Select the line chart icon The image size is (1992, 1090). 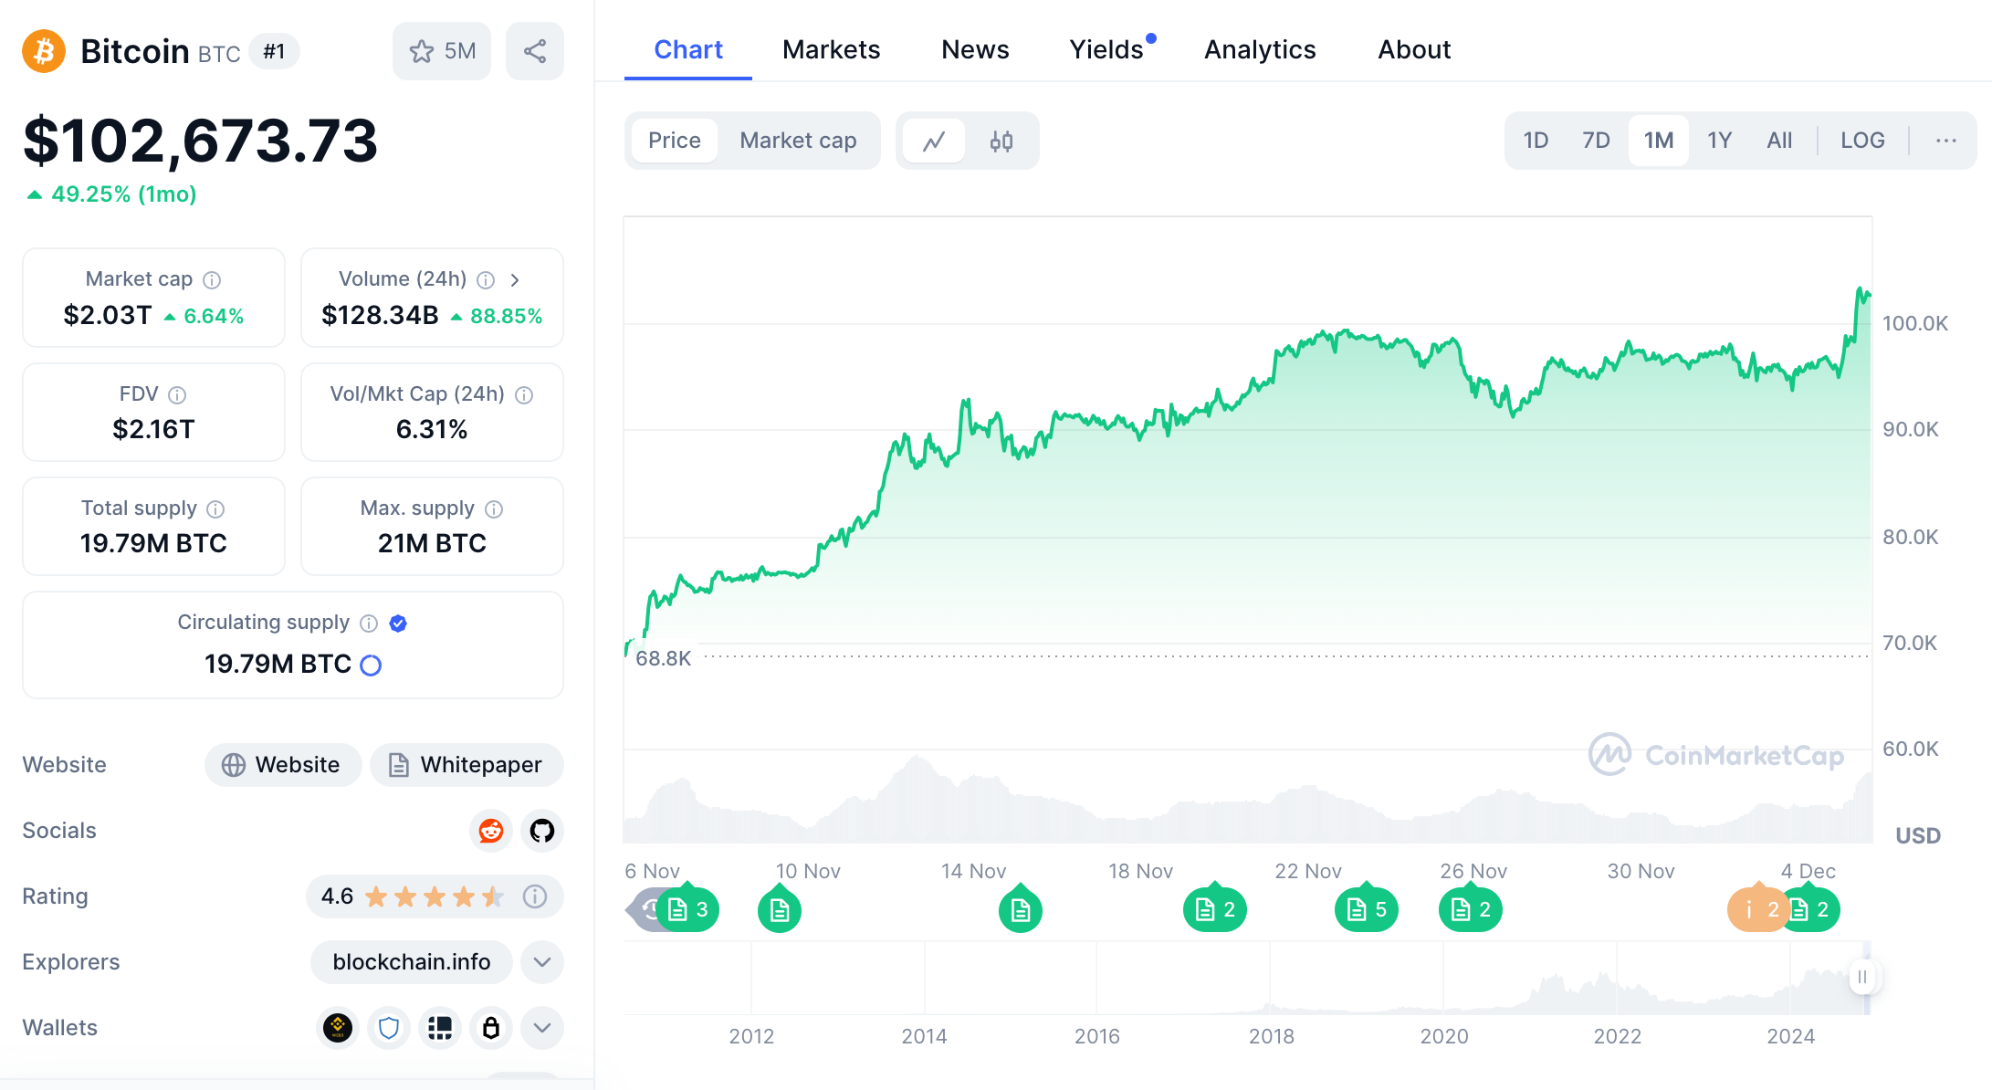(x=934, y=141)
